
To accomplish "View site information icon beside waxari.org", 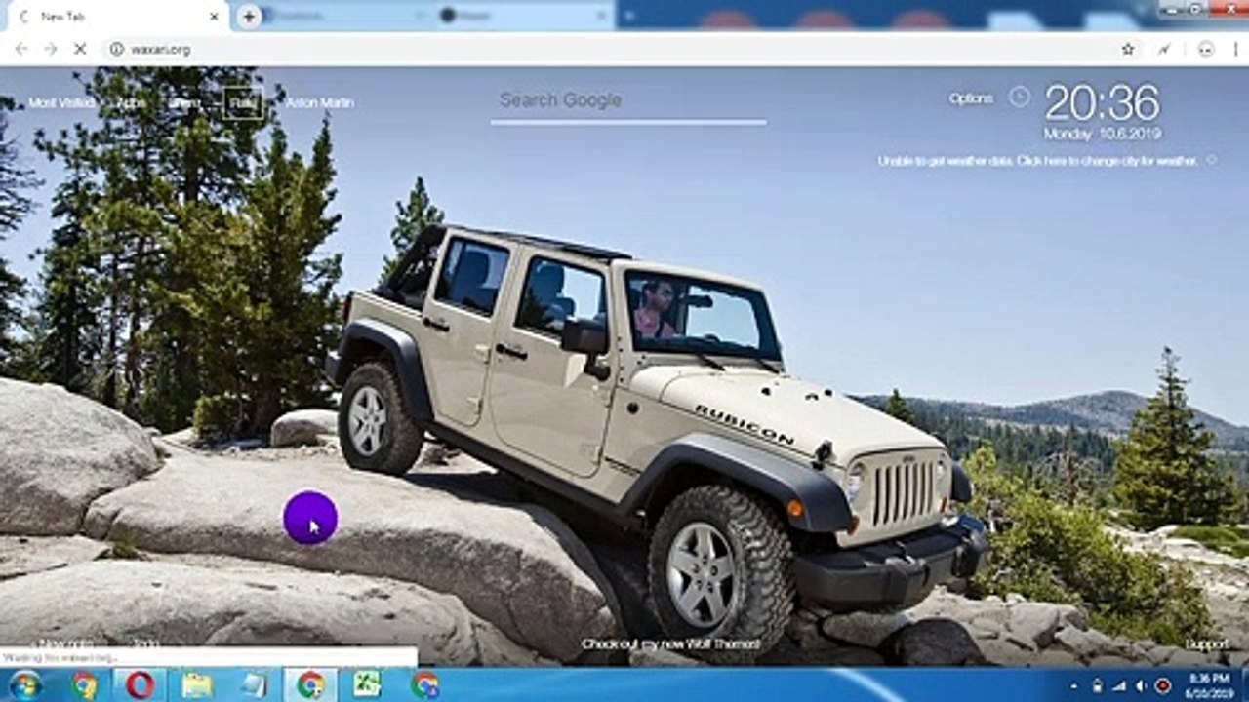I will 117,49.
